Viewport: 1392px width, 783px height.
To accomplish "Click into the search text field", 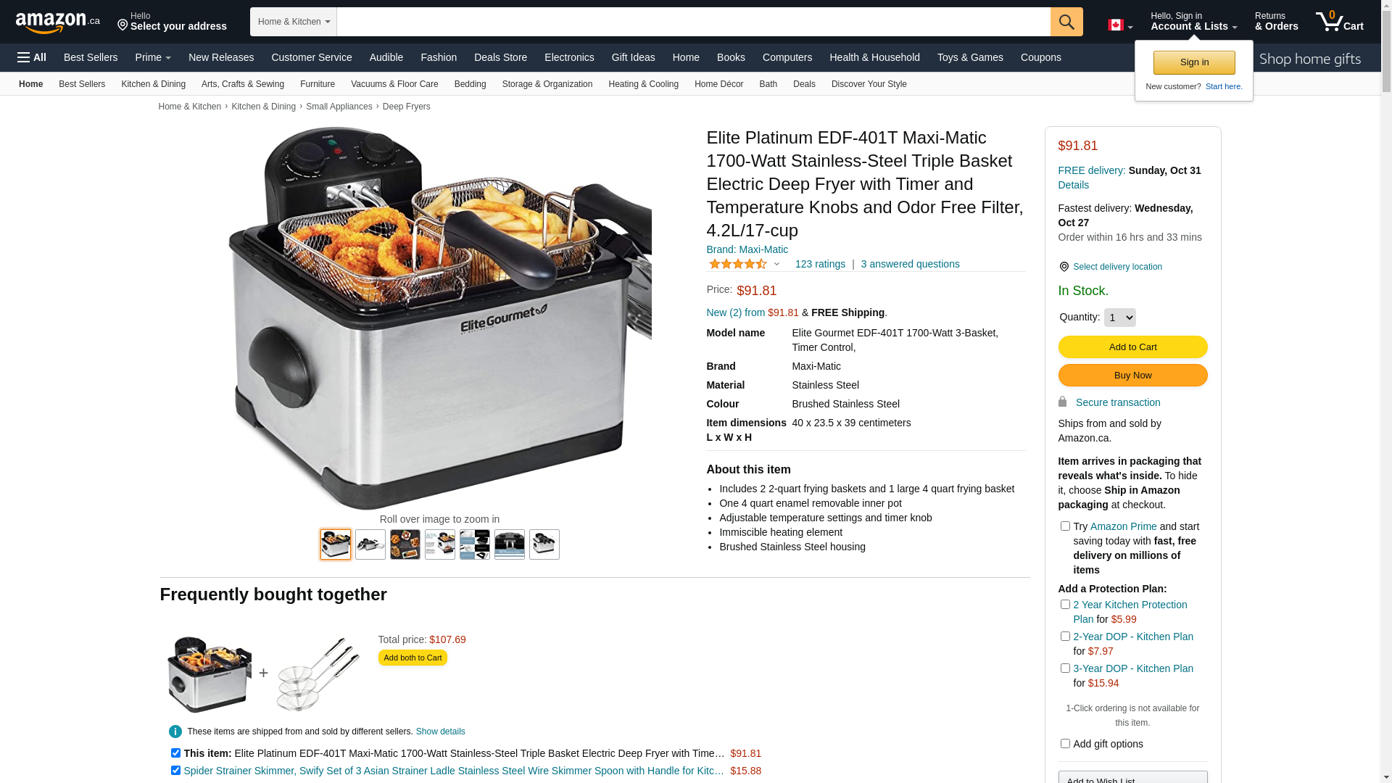I will 694,22.
